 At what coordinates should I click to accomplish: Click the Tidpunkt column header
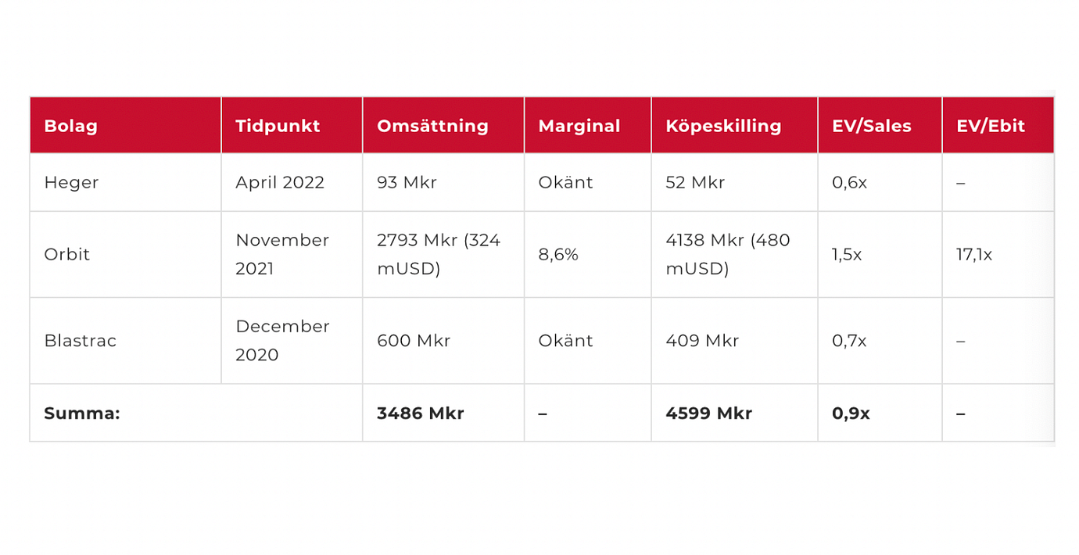(278, 126)
